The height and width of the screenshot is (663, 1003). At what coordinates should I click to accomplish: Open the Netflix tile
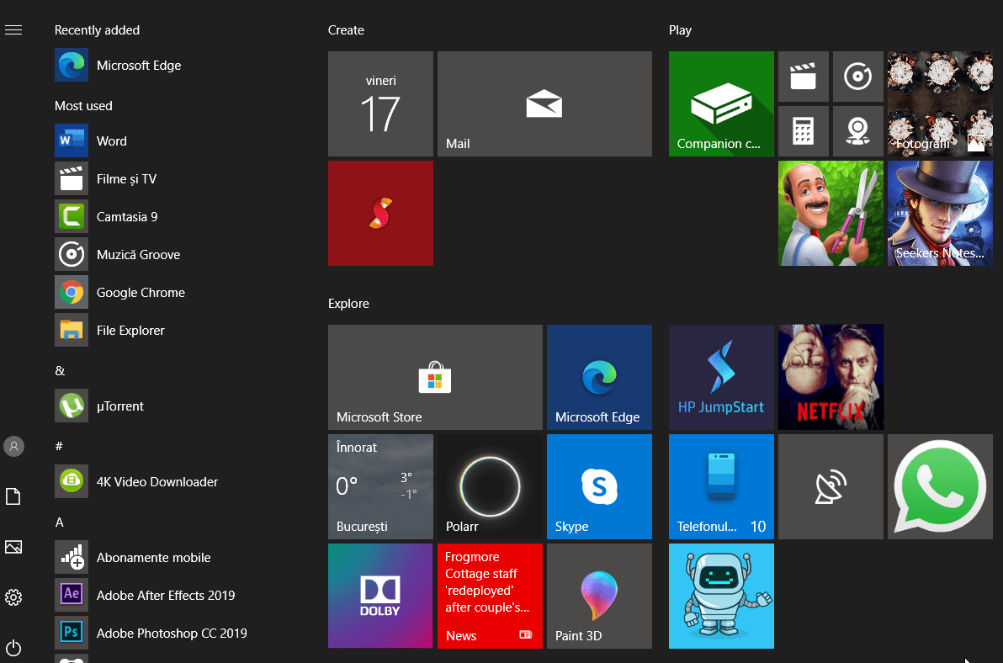coord(831,377)
